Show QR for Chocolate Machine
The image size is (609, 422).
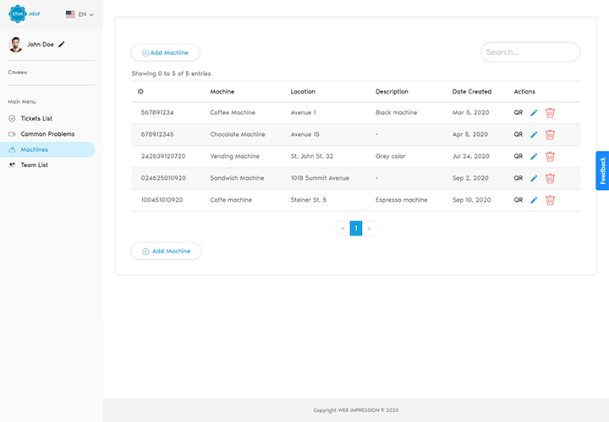518,134
